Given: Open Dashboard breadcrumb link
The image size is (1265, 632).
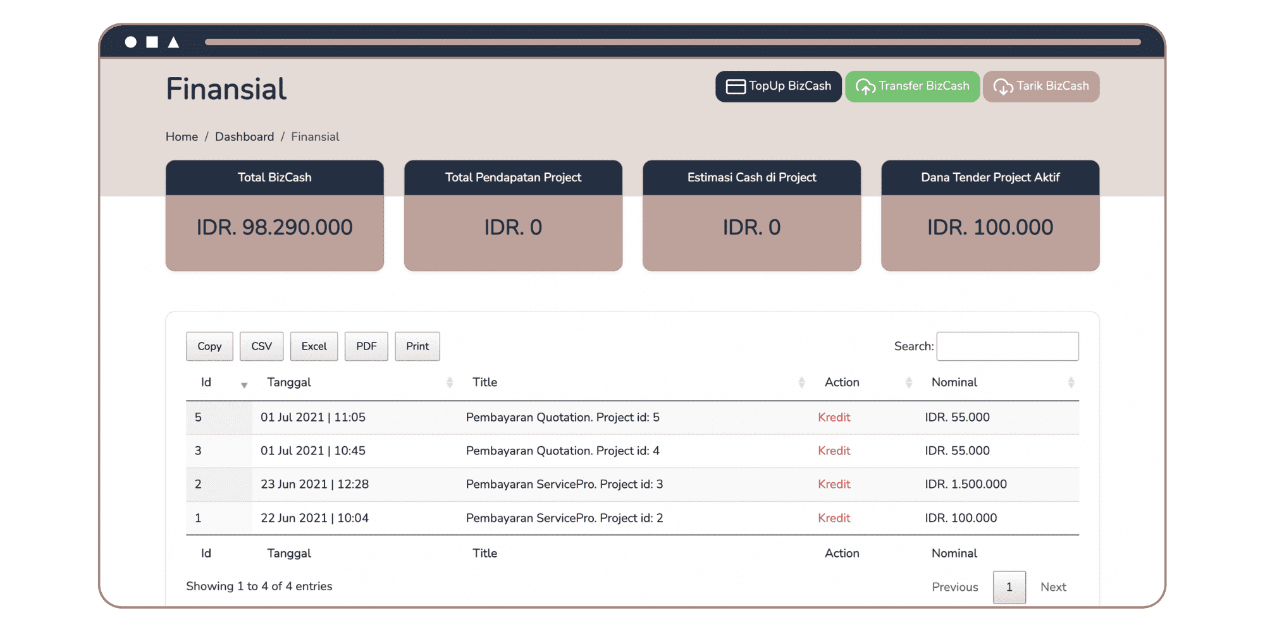Looking at the screenshot, I should pyautogui.click(x=244, y=137).
